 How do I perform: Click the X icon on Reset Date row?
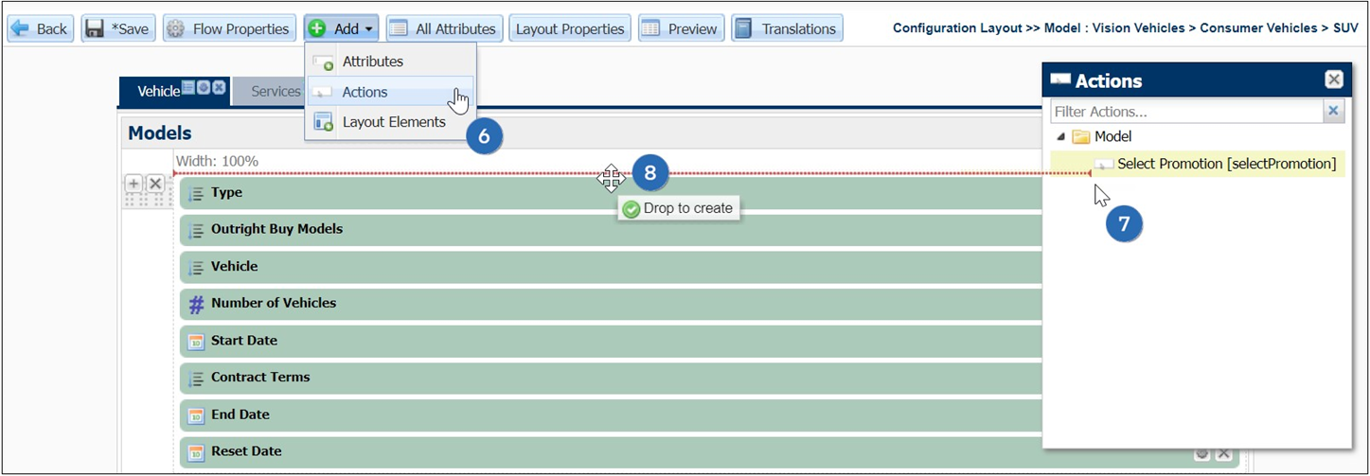click(1223, 454)
